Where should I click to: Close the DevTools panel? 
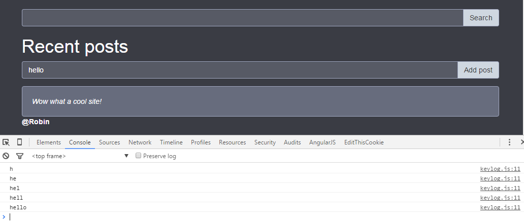(521, 142)
